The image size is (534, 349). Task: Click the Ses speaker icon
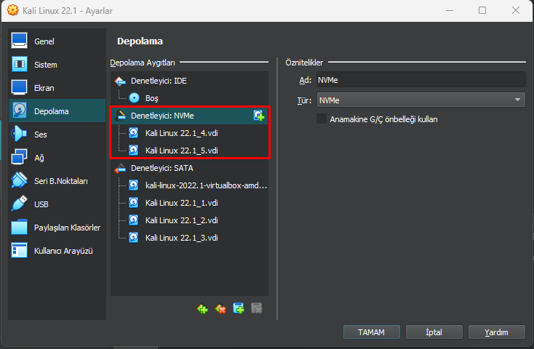click(x=20, y=134)
